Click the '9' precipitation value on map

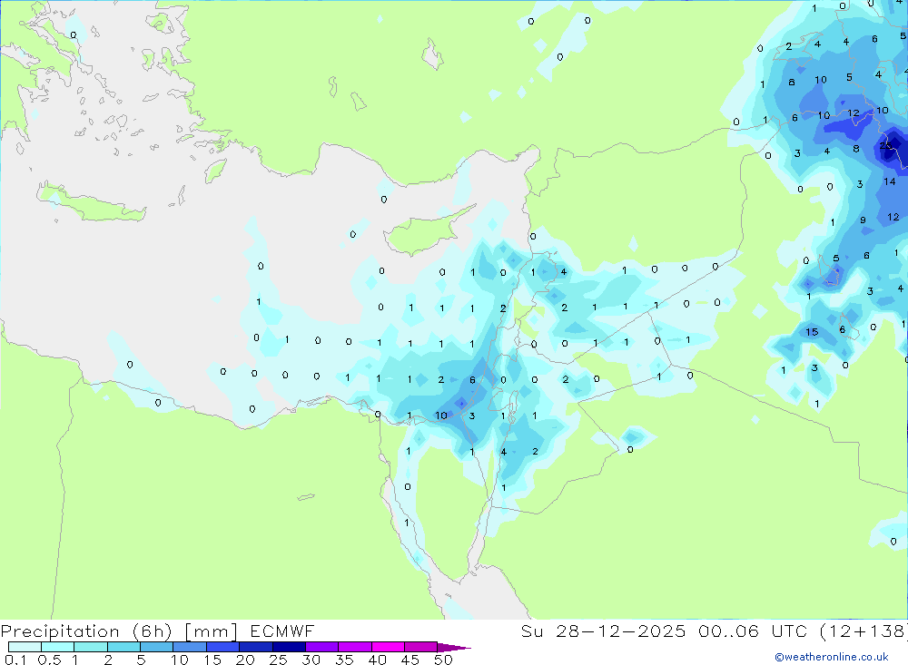pos(863,220)
